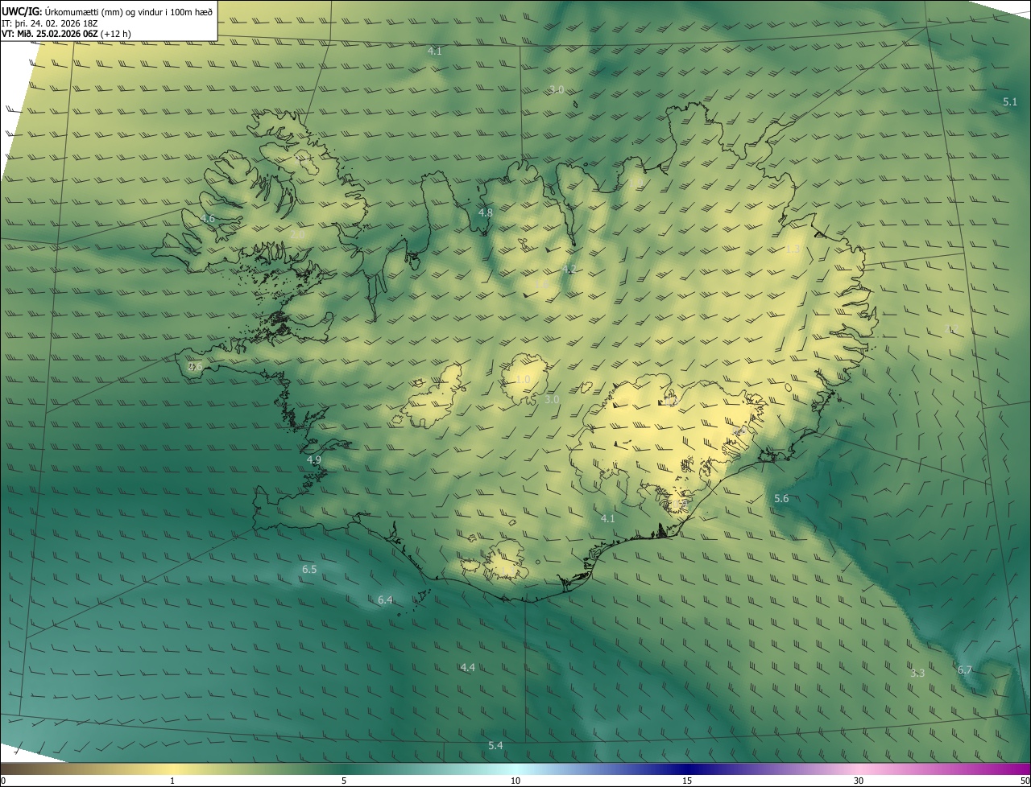Click the 3.0 value beside Hofsjökull

pyautogui.click(x=552, y=400)
